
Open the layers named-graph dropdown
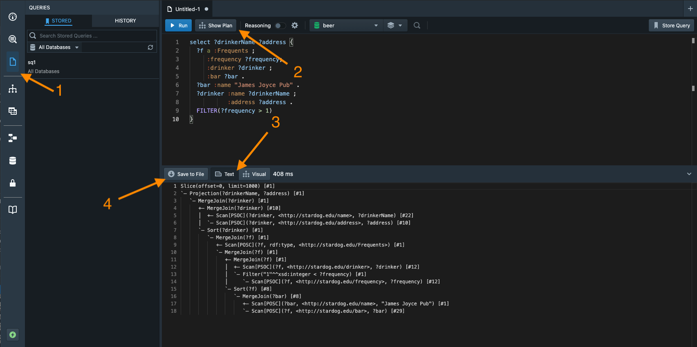394,25
